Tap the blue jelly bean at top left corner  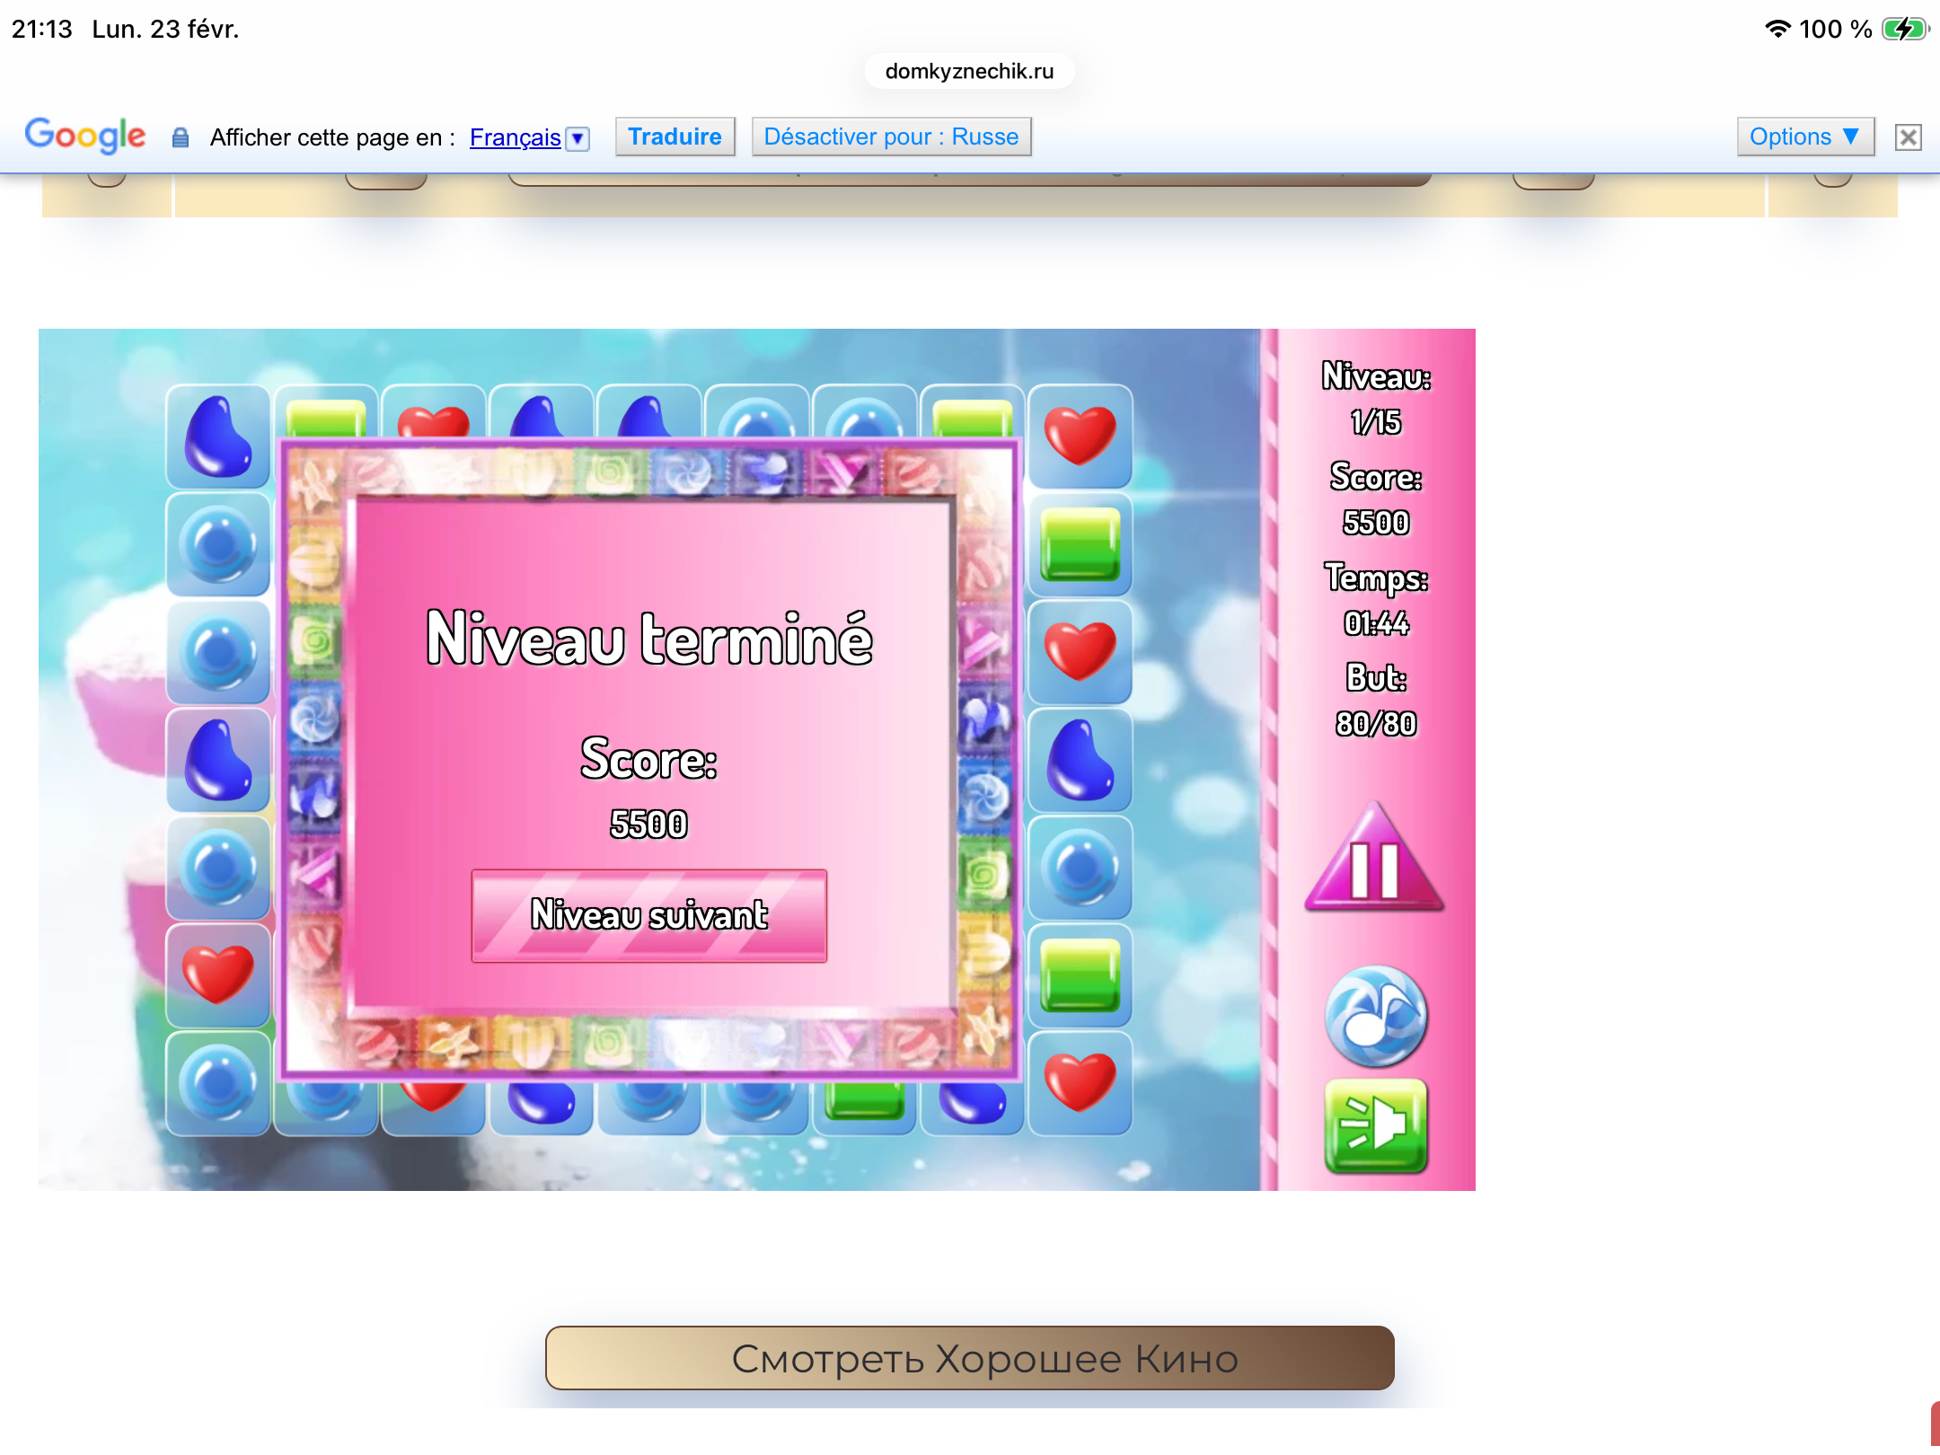click(217, 437)
